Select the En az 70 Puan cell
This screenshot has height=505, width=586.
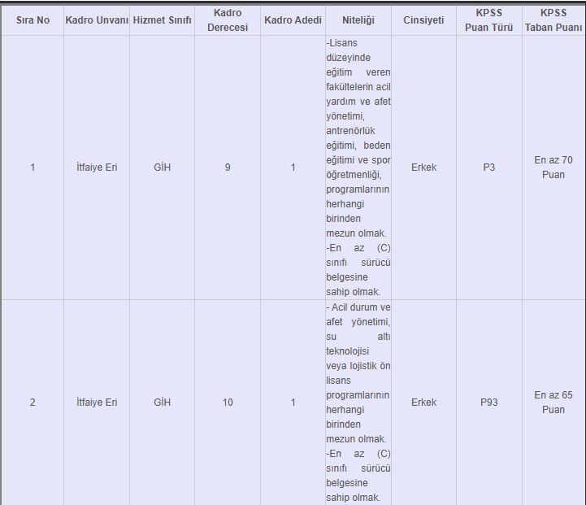coord(553,168)
